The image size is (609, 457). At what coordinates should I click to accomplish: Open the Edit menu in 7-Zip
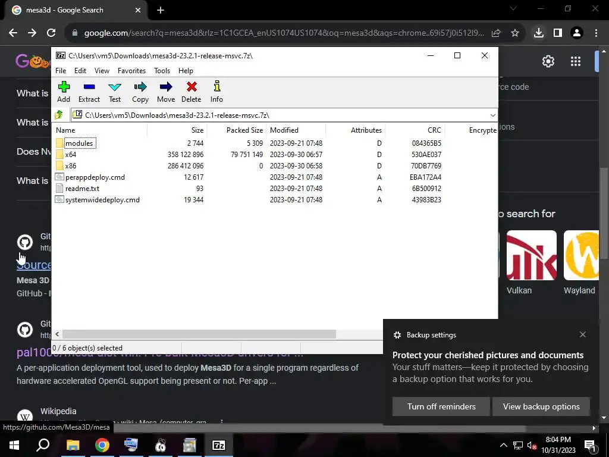pyautogui.click(x=80, y=71)
